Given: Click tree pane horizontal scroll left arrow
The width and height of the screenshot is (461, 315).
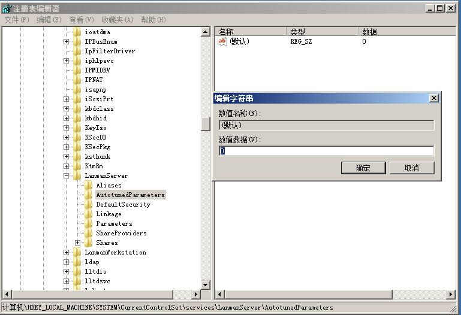Looking at the screenshot, I should pyautogui.click(x=7, y=294).
